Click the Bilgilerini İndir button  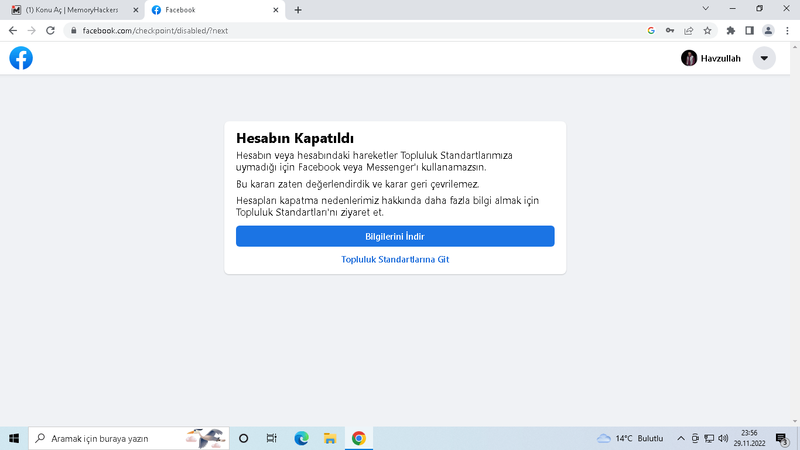click(x=395, y=236)
